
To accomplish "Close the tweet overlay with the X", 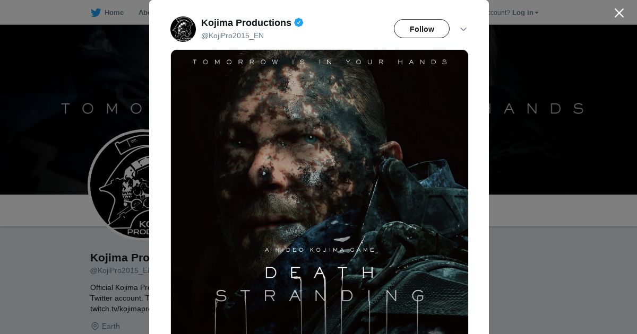I will point(619,13).
